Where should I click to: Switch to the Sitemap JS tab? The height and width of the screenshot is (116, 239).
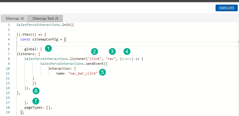pyautogui.click(x=15, y=19)
